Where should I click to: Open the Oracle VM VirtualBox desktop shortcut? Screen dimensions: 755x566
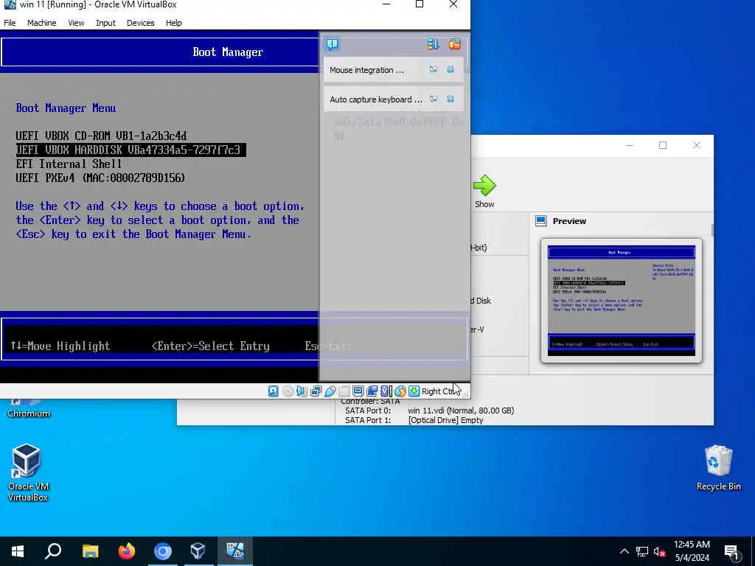tap(27, 472)
